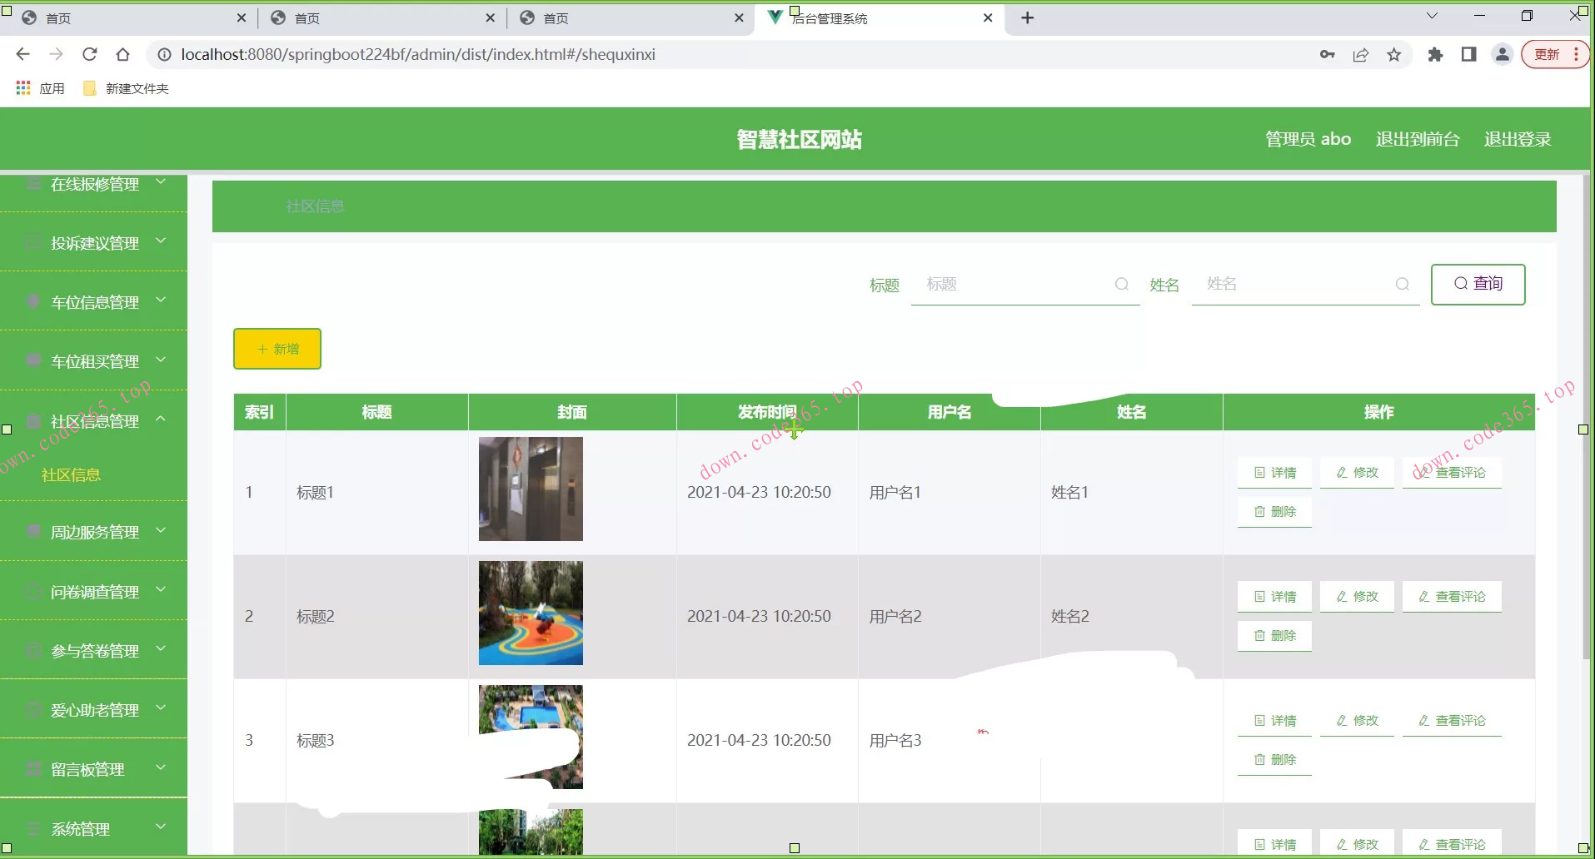The width and height of the screenshot is (1595, 859).
Task: Expand the 留言板管理 chevron
Action: point(161,767)
